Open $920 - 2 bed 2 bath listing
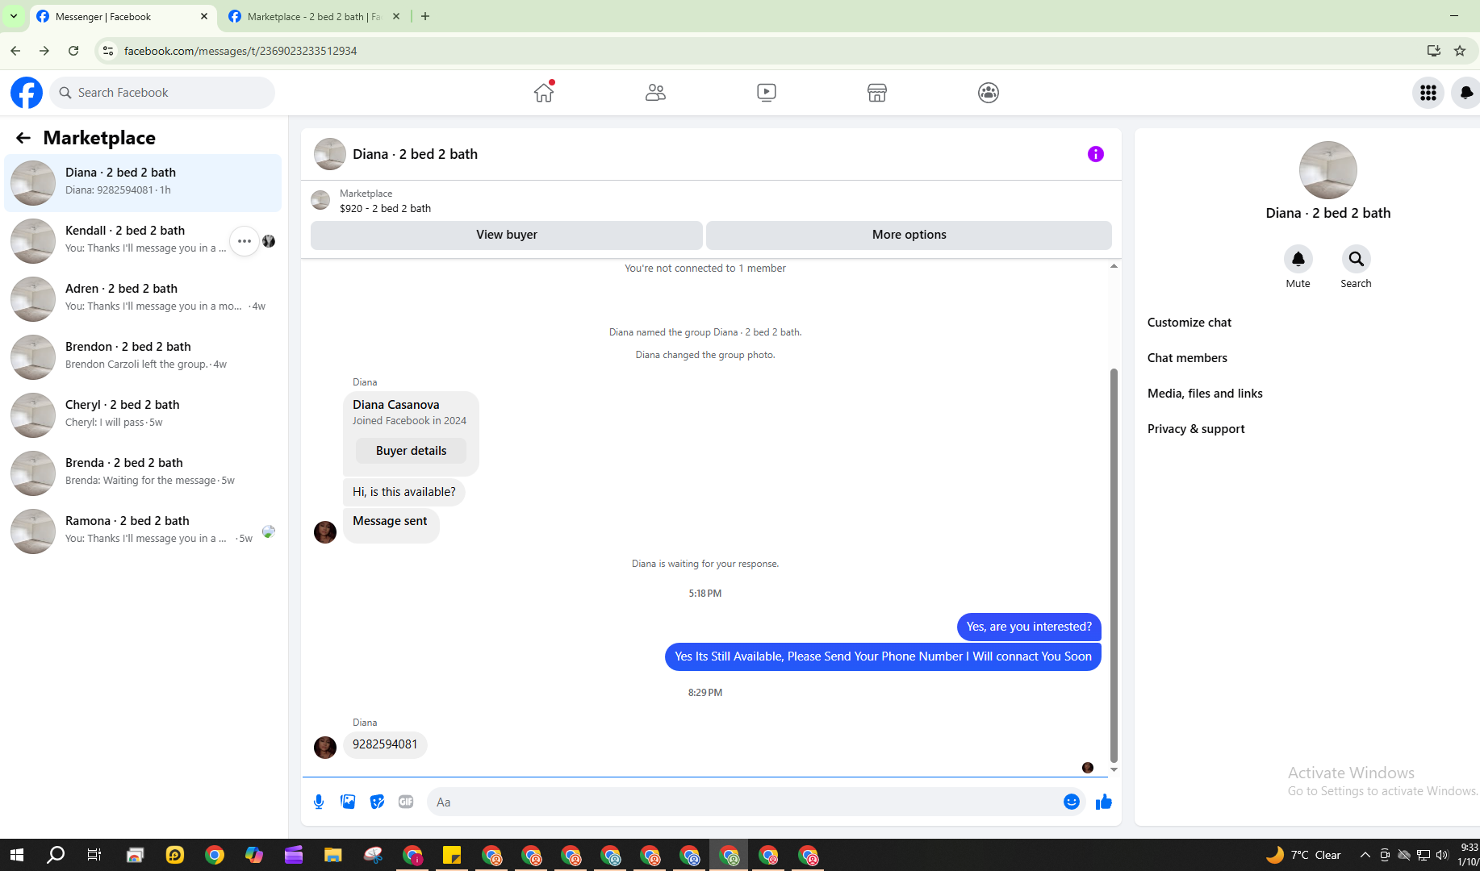Image resolution: width=1480 pixels, height=871 pixels. 385,208
